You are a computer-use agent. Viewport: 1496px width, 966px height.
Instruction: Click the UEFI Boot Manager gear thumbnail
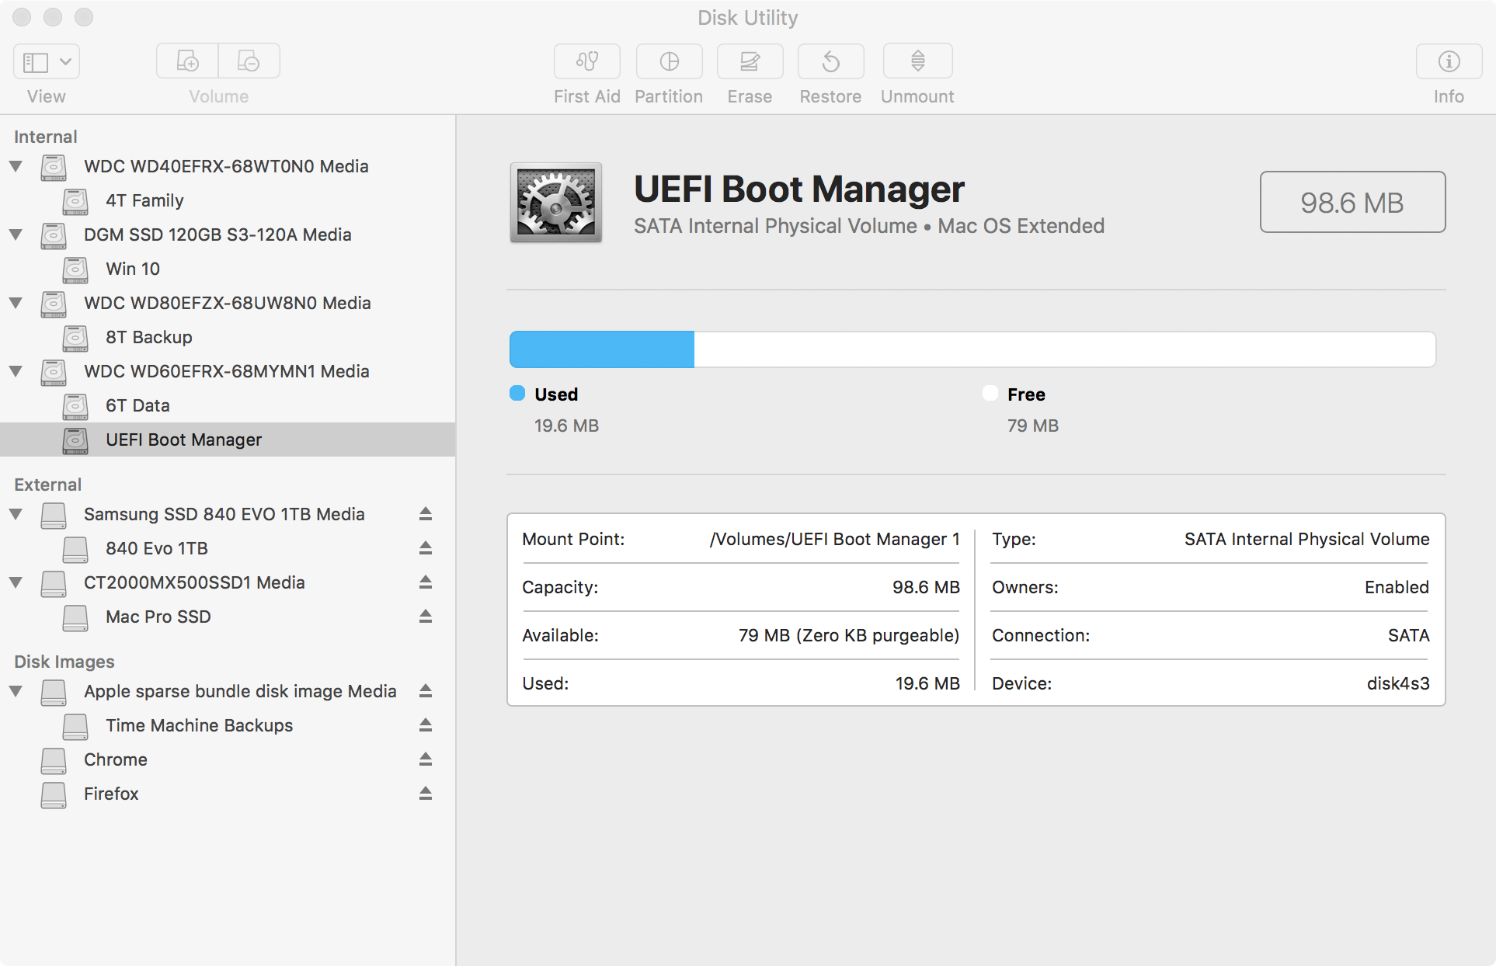(555, 203)
